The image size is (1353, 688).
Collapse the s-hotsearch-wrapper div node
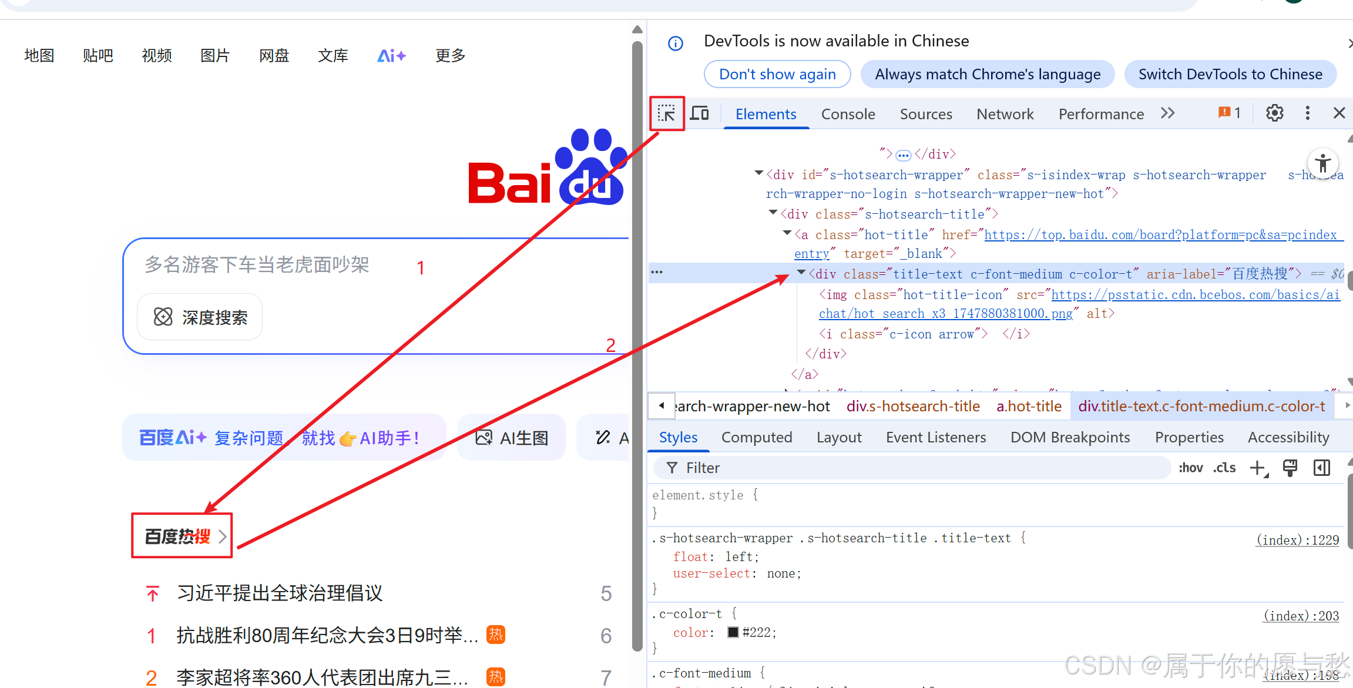pos(759,173)
